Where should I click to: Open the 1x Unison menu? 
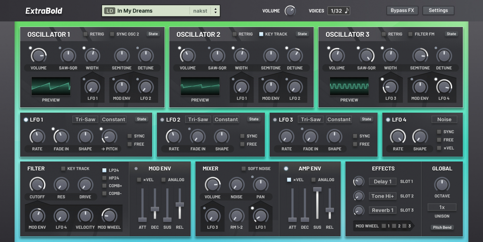pyautogui.click(x=442, y=207)
